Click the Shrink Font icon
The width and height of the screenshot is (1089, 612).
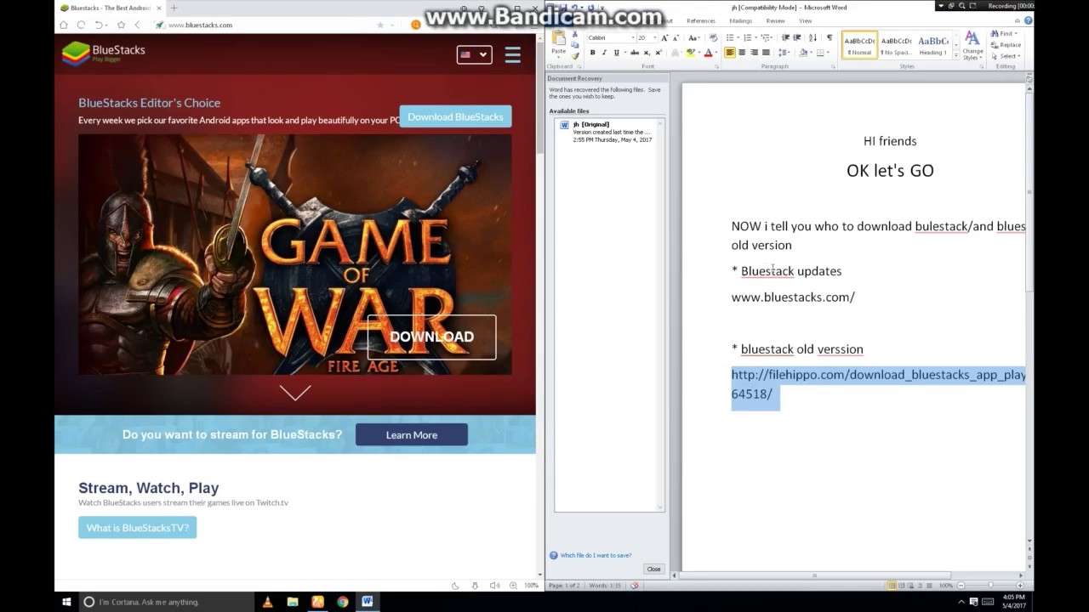pos(676,37)
